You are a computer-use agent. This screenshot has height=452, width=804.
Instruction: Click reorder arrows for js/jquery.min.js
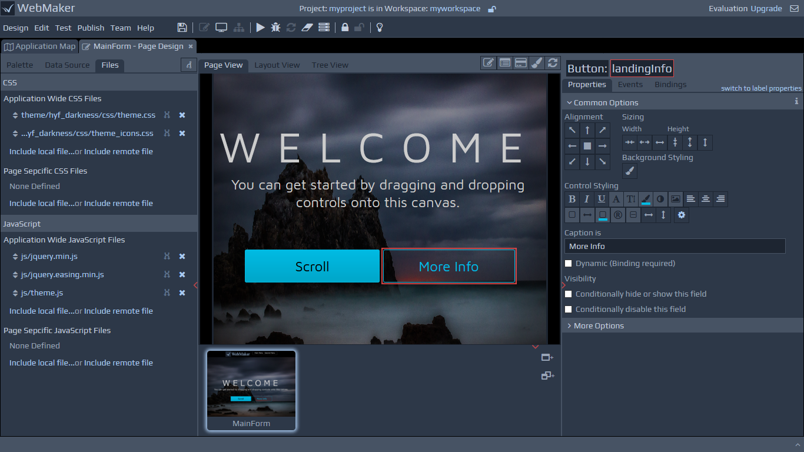point(15,257)
